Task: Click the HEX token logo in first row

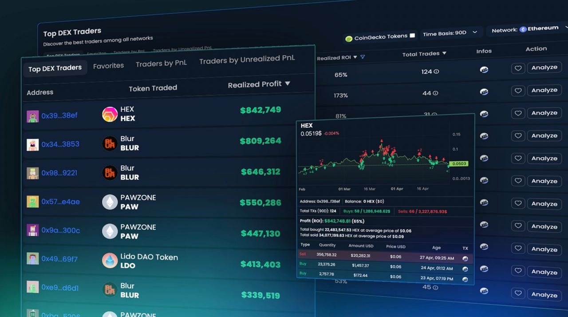Action: click(110, 114)
